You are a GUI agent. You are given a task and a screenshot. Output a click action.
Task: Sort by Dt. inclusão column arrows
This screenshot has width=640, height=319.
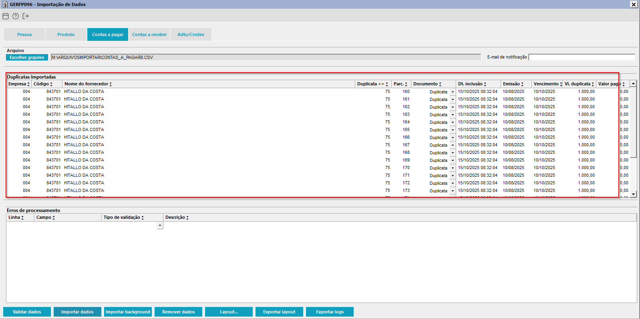[x=485, y=84]
